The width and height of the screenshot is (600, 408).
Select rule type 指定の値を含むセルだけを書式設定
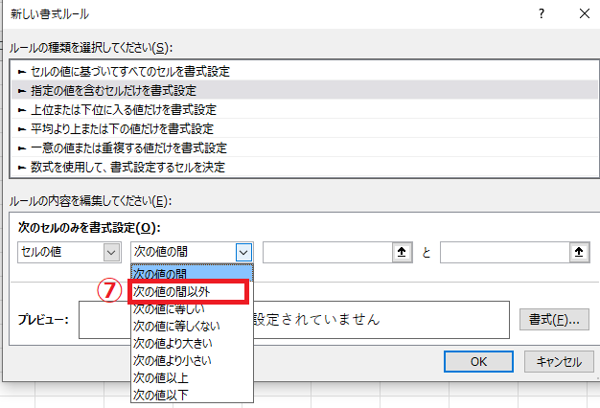pyautogui.click(x=305, y=90)
